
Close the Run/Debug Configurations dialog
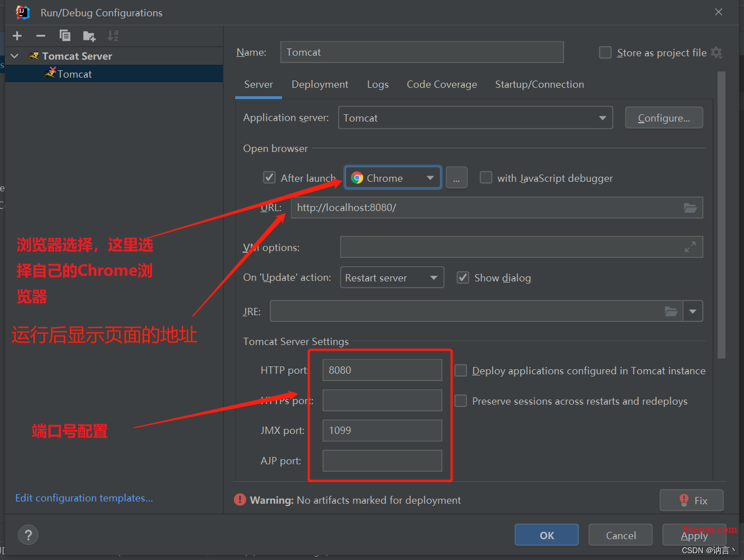click(719, 12)
